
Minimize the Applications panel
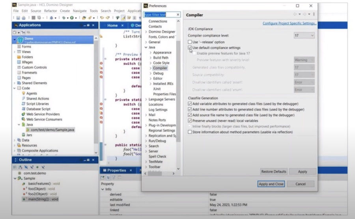85,25
